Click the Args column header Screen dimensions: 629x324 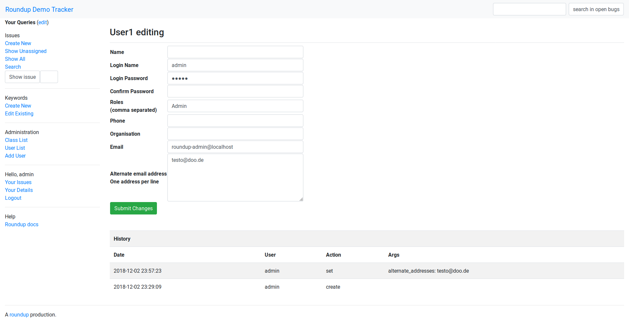[x=394, y=255]
